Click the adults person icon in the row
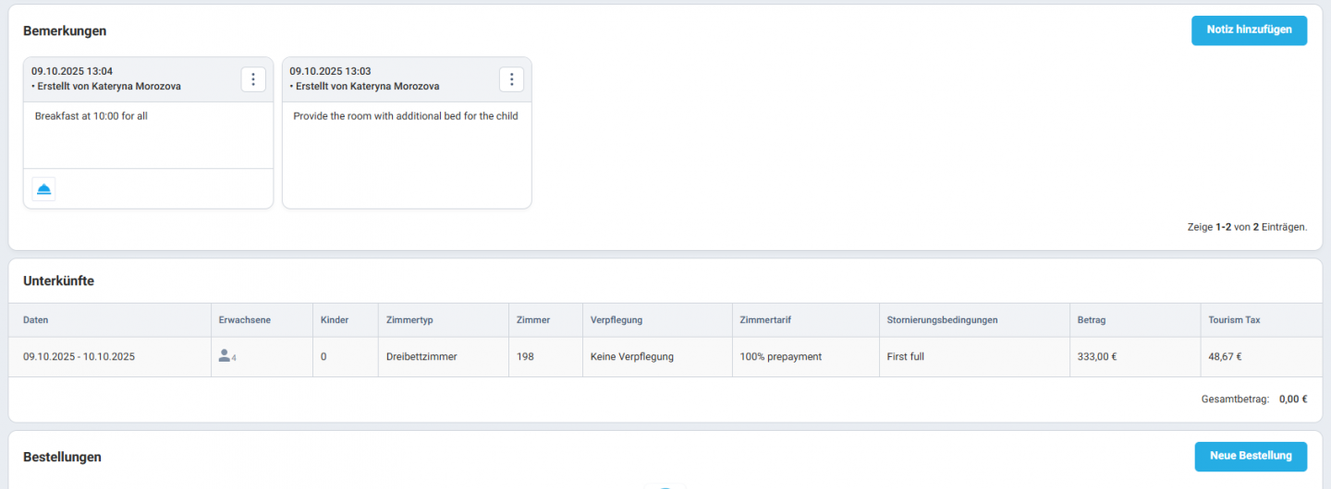This screenshot has width=1331, height=489. pyautogui.click(x=224, y=356)
